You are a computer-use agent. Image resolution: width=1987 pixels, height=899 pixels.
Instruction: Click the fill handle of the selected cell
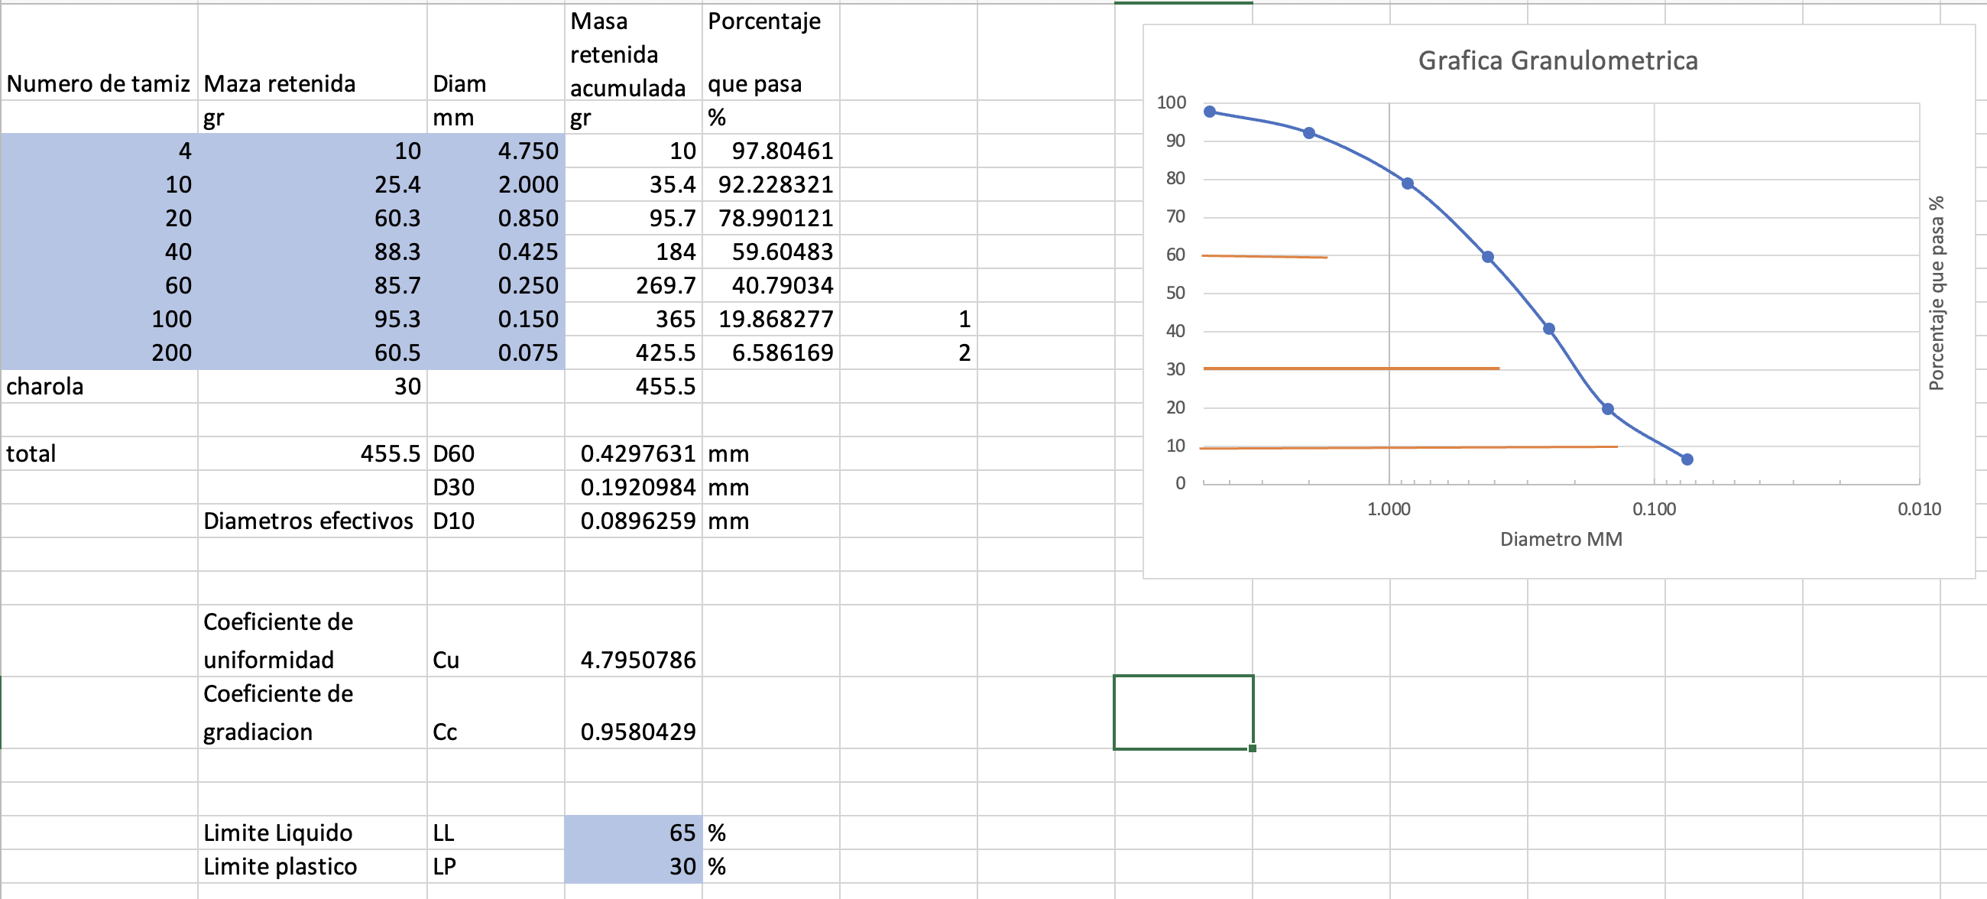tap(1252, 748)
